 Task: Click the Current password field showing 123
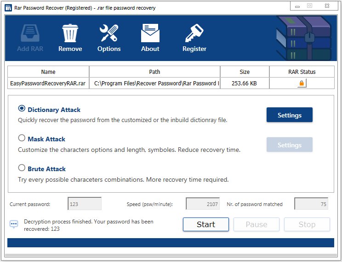click(85, 204)
